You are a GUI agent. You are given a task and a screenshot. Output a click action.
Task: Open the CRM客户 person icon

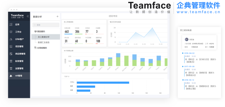(x=11, y=39)
